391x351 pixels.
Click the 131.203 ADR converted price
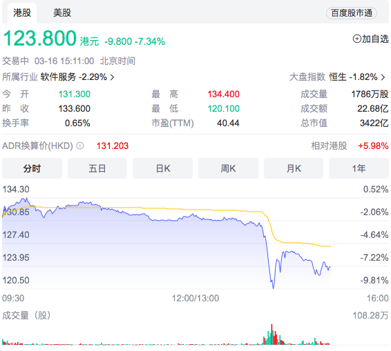(113, 146)
